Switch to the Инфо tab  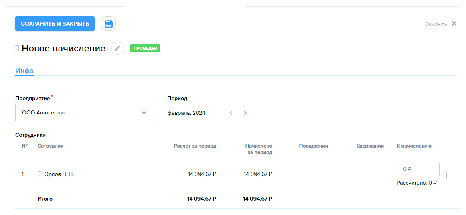24,71
